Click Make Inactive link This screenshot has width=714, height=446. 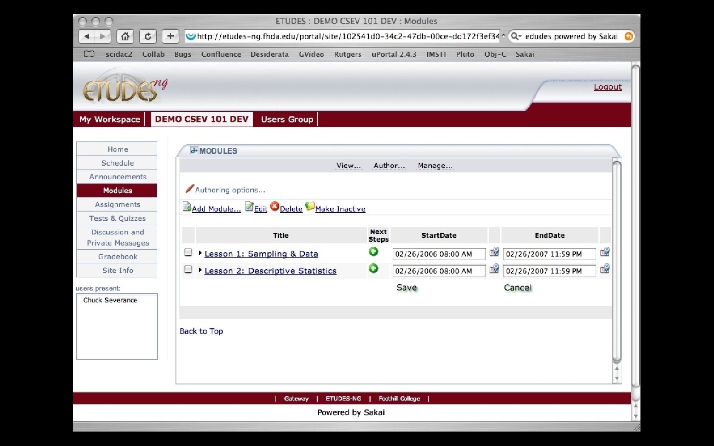point(340,209)
